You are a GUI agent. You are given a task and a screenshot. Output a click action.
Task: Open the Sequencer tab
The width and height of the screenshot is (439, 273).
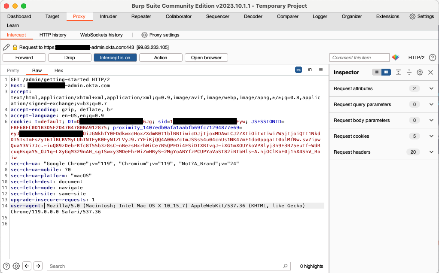[217, 16]
